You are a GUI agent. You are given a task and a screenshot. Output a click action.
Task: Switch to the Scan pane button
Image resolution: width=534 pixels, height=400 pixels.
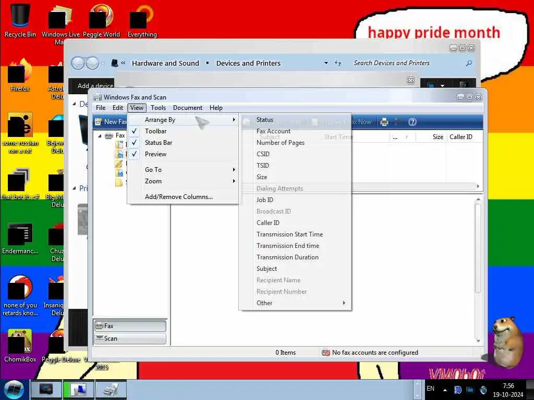tap(130, 339)
